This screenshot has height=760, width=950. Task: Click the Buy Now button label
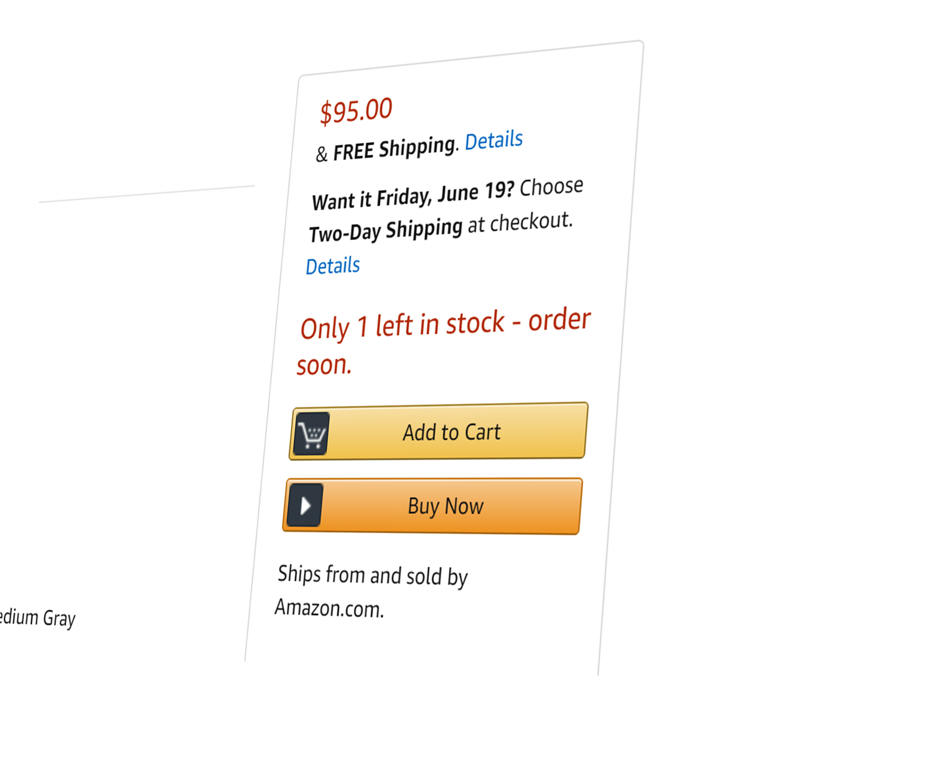(445, 506)
